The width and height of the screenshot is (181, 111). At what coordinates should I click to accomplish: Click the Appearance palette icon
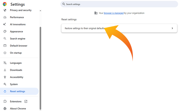(5, 31)
